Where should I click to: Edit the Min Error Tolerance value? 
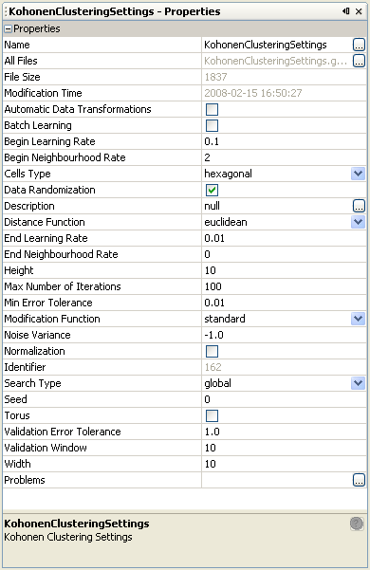pos(285,303)
